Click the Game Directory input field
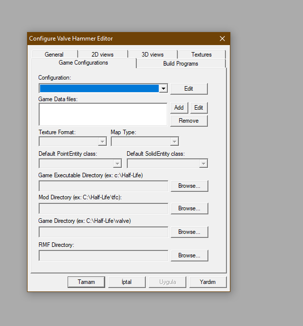 [103, 232]
